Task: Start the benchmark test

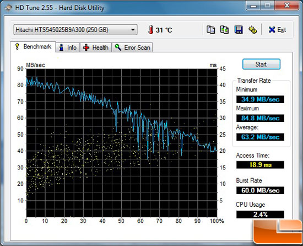Action: pos(261,64)
